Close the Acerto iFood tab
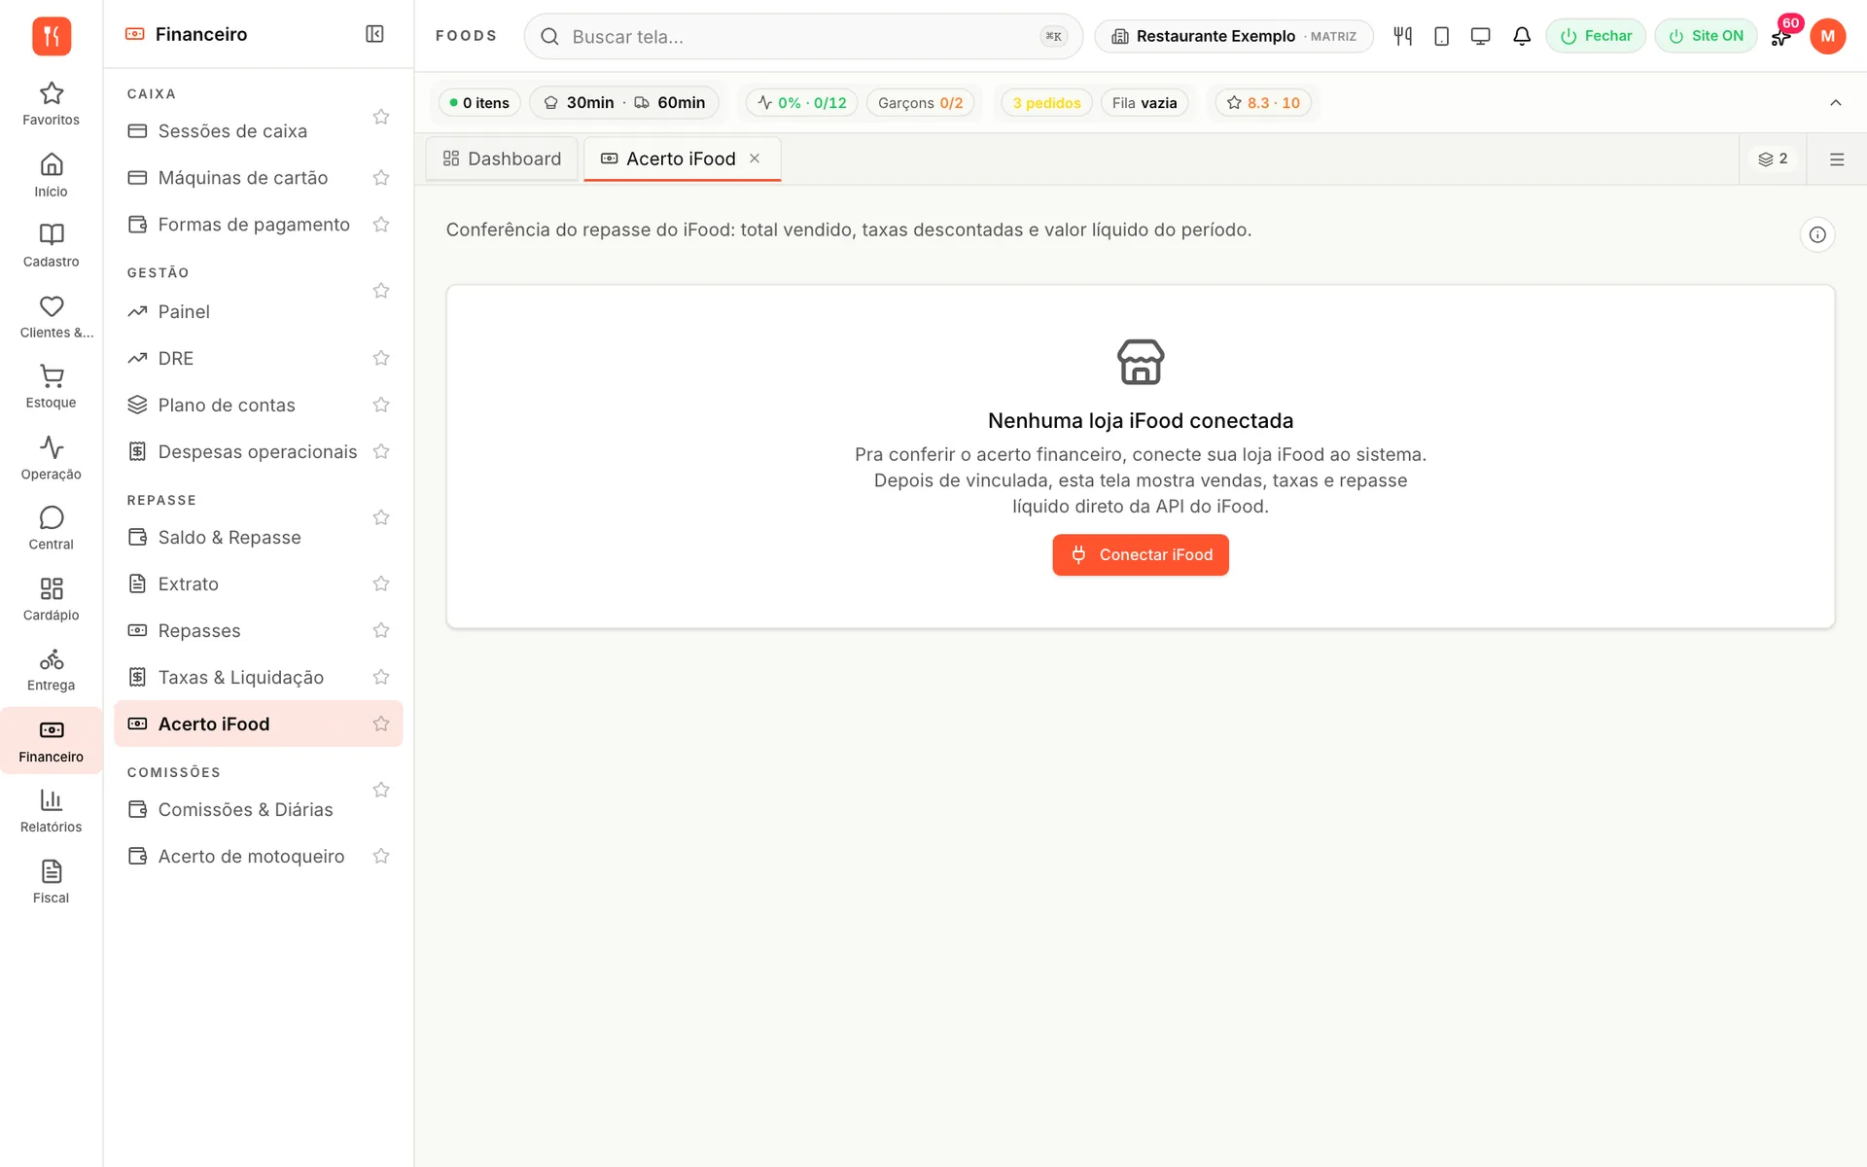 (755, 159)
